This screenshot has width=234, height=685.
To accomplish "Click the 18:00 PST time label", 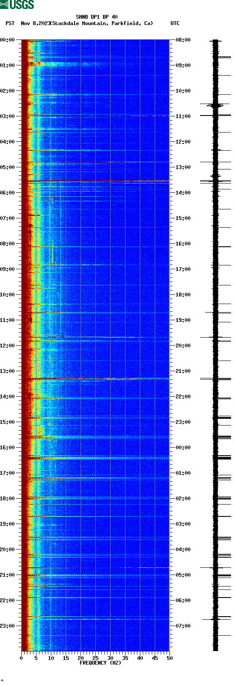I will click(x=8, y=499).
